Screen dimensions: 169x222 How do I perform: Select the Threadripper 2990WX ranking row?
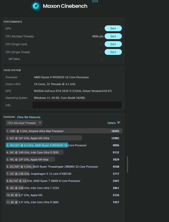[64, 167]
